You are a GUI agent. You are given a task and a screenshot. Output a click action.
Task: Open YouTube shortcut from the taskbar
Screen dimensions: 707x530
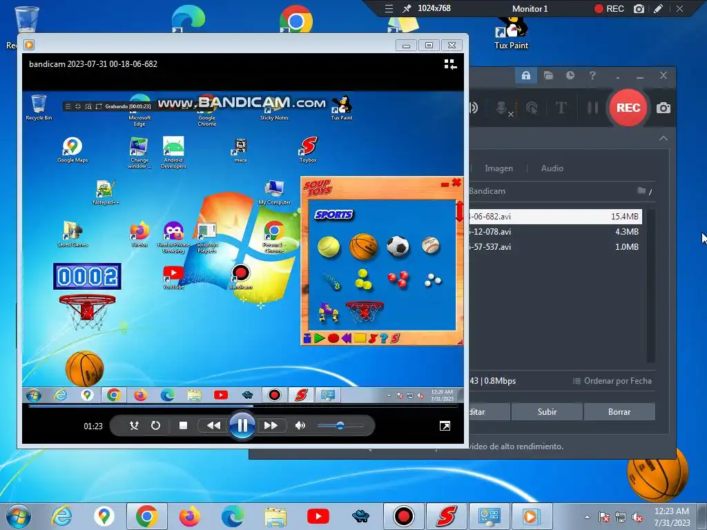pyautogui.click(x=318, y=516)
